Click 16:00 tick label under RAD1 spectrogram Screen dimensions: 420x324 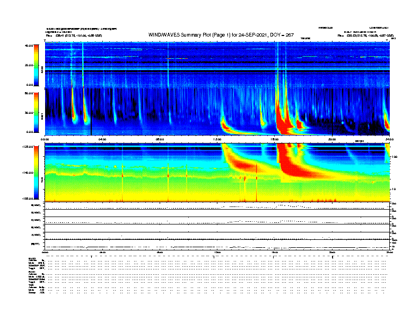click(275, 139)
